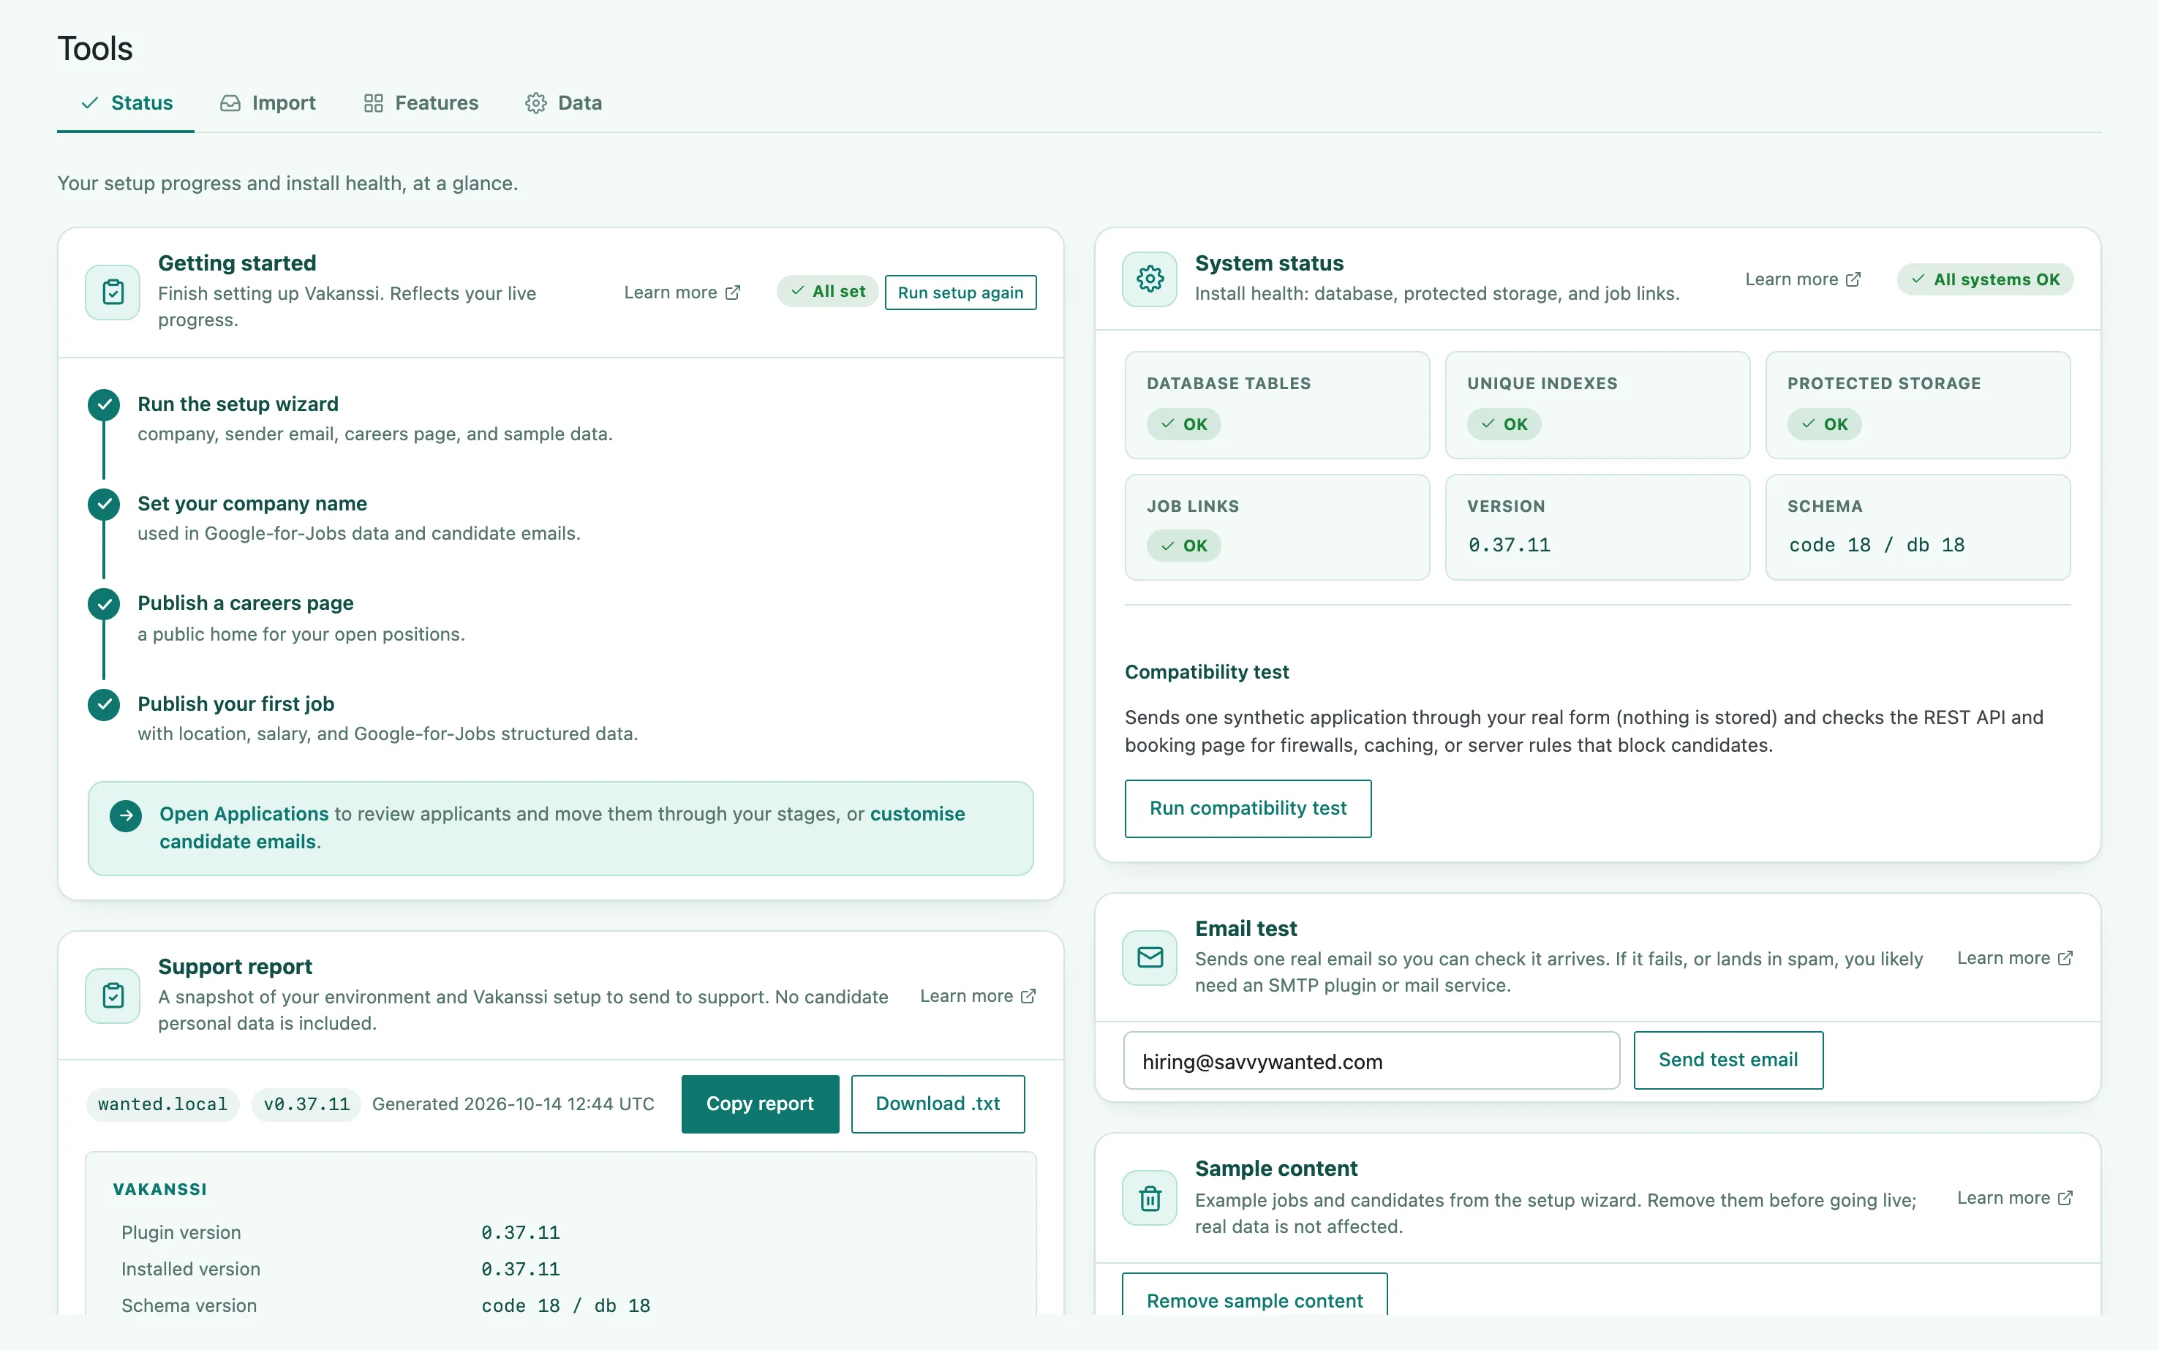Click into the test email address field

point(1371,1060)
